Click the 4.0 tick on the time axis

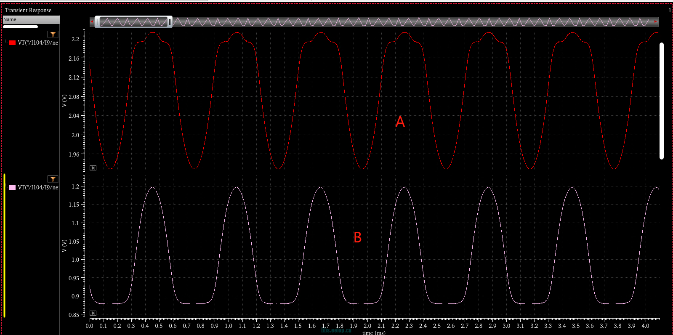(x=645, y=326)
